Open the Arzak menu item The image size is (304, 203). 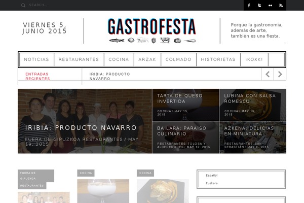pyautogui.click(x=147, y=59)
